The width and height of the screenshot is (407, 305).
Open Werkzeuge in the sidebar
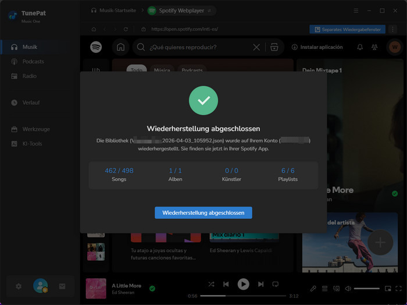coord(40,129)
